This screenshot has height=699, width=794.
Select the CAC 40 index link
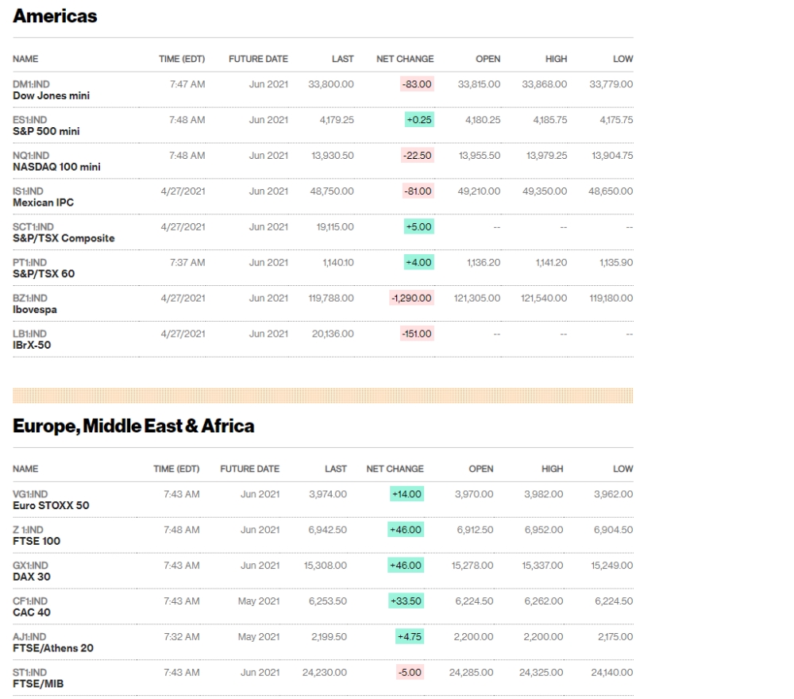pos(32,612)
